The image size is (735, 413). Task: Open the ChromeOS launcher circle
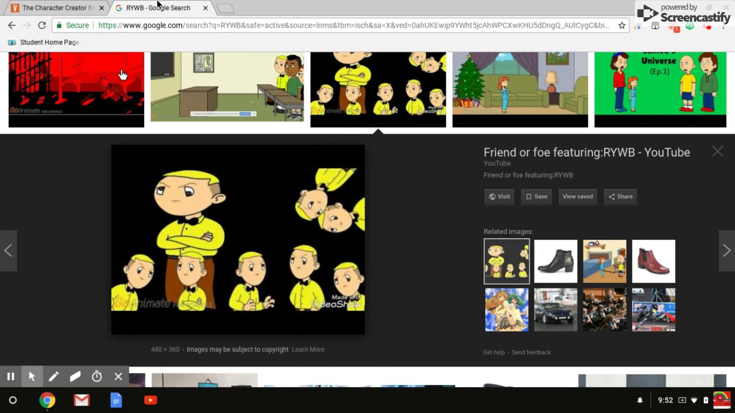tap(13, 400)
